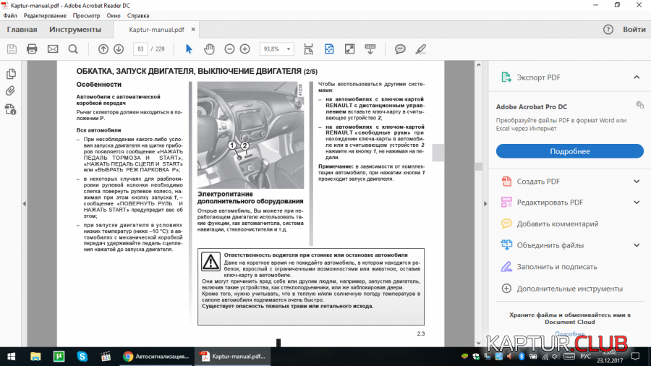Click the Save file icon

[12, 49]
